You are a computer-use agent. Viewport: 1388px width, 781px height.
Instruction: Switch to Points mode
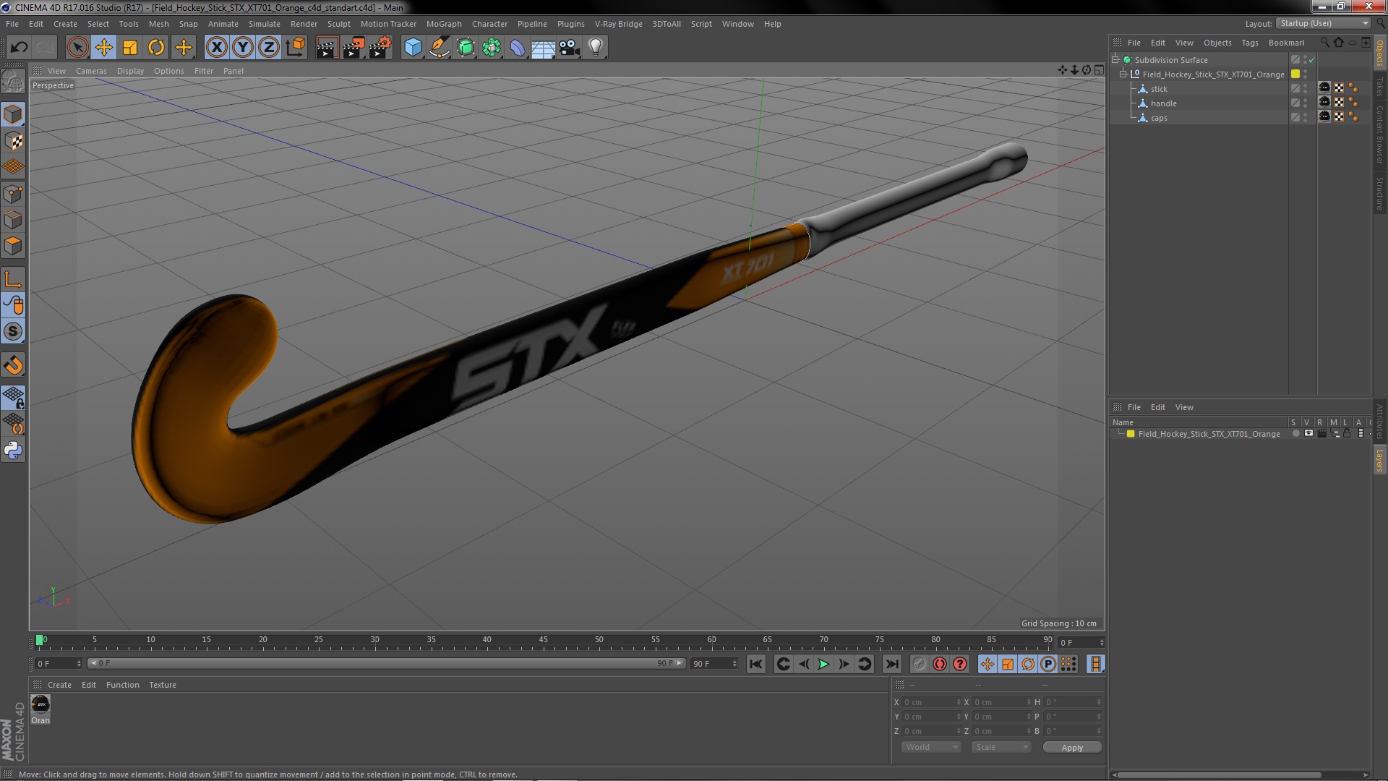tap(13, 193)
